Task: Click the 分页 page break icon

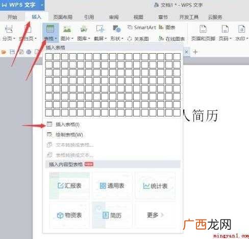Action: (9, 29)
